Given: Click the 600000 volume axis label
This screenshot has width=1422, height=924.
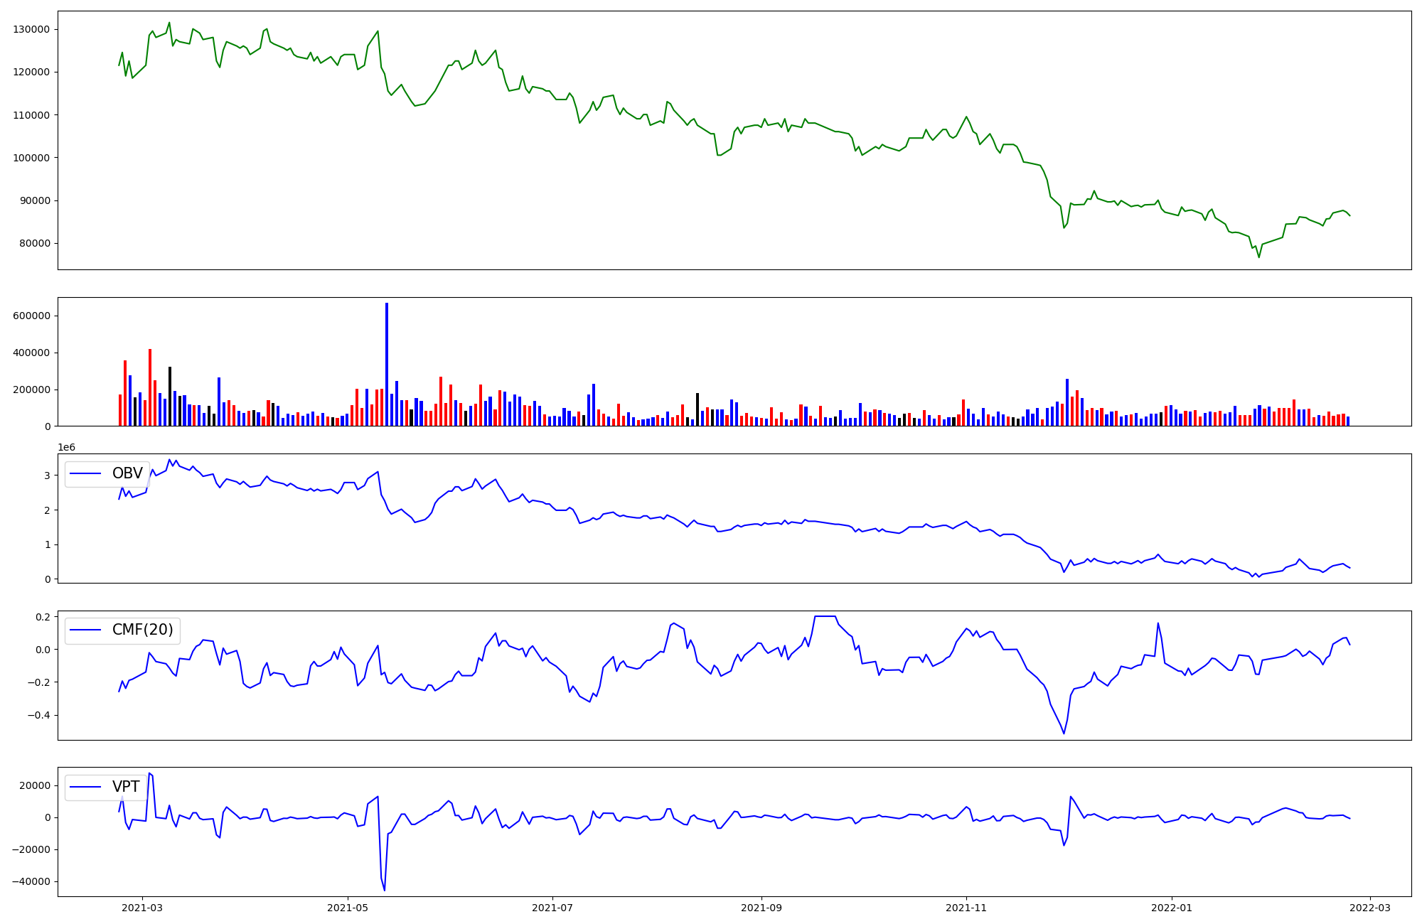Looking at the screenshot, I should [31, 316].
